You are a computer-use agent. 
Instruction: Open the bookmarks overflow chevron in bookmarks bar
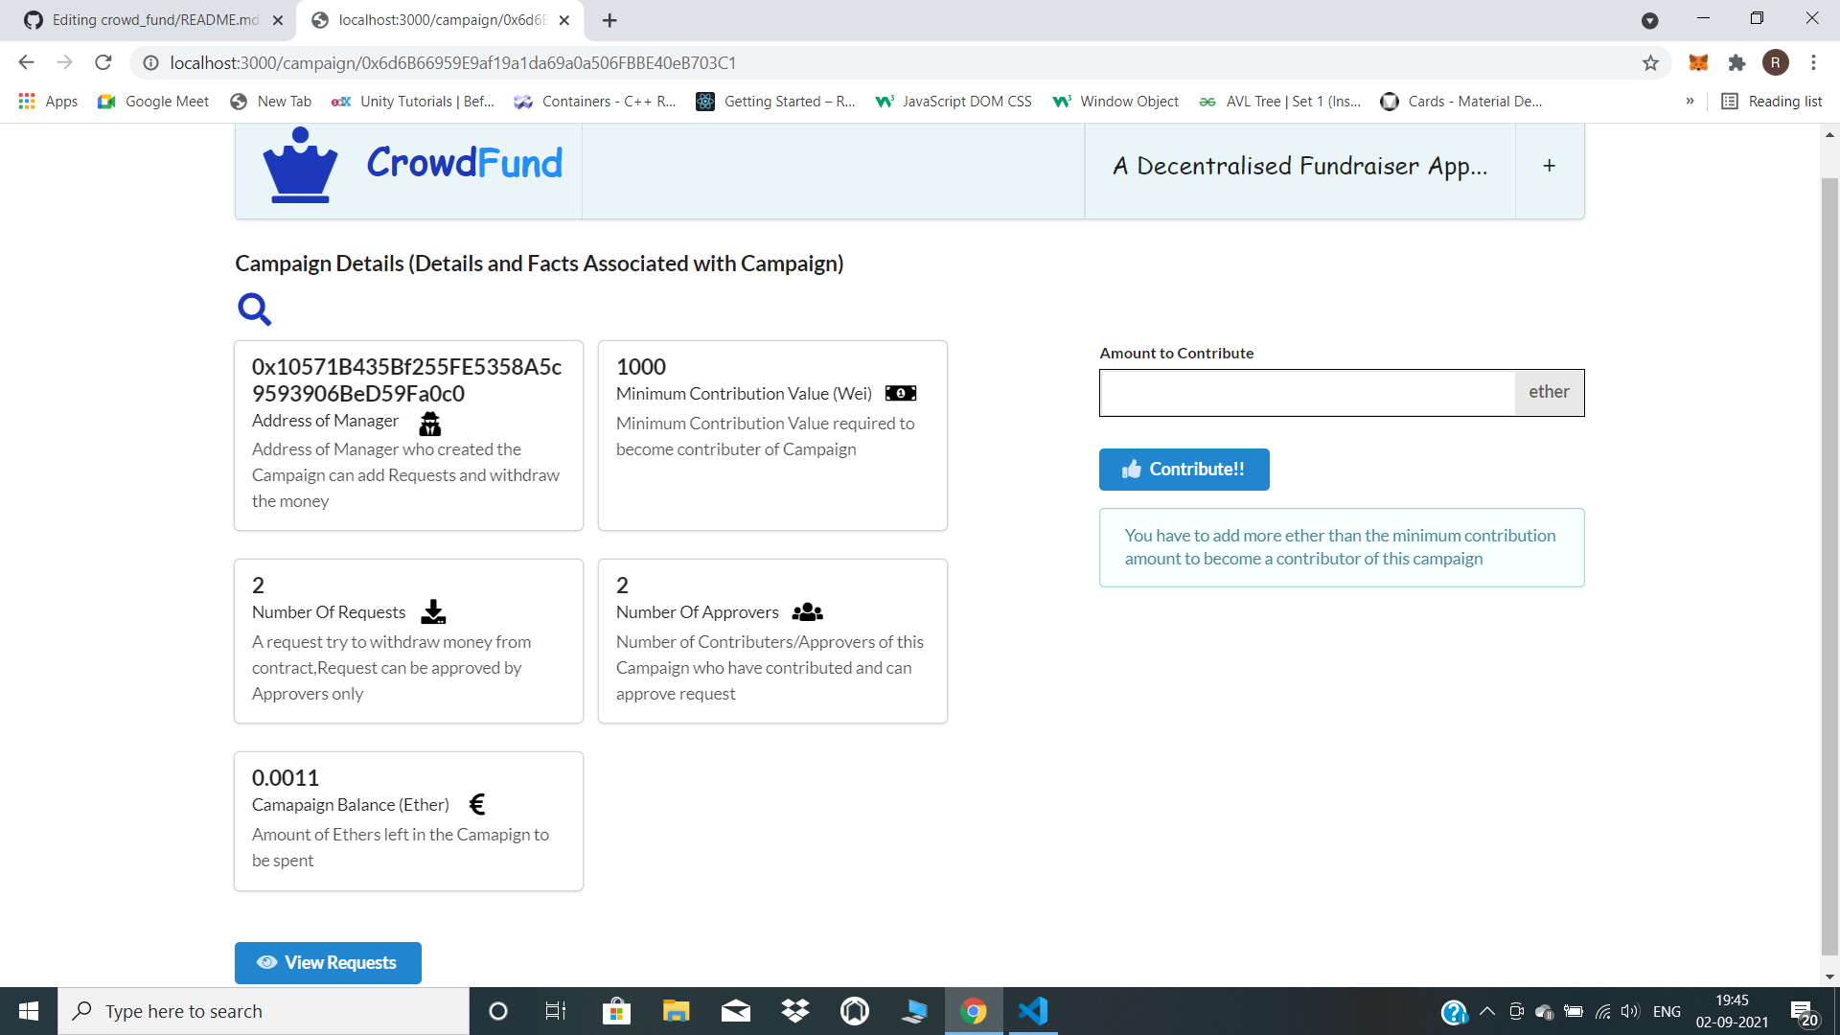(1690, 101)
